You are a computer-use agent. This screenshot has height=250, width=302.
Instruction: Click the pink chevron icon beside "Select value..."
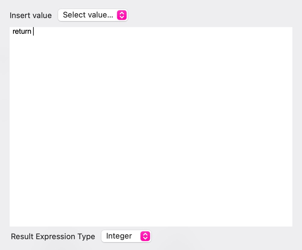pos(122,15)
